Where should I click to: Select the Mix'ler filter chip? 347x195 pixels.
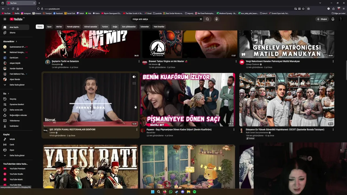[x=59, y=27]
